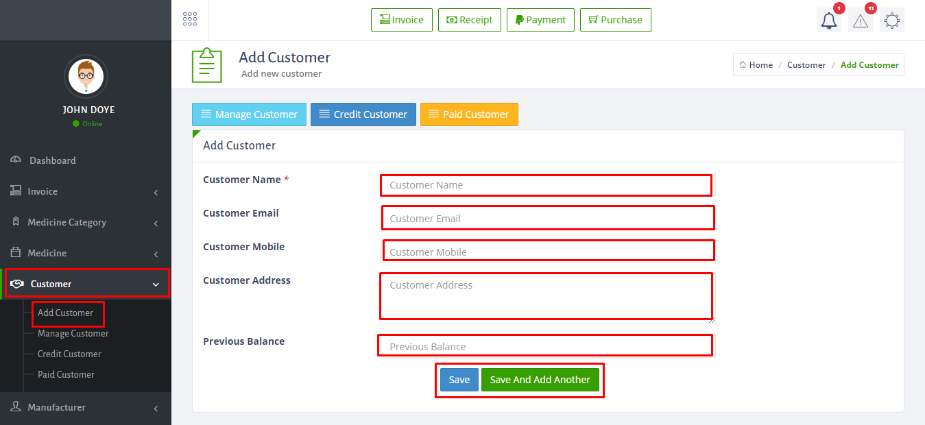Open Credit Customer submenu item
Screen dimensions: 925x425
click(69, 354)
